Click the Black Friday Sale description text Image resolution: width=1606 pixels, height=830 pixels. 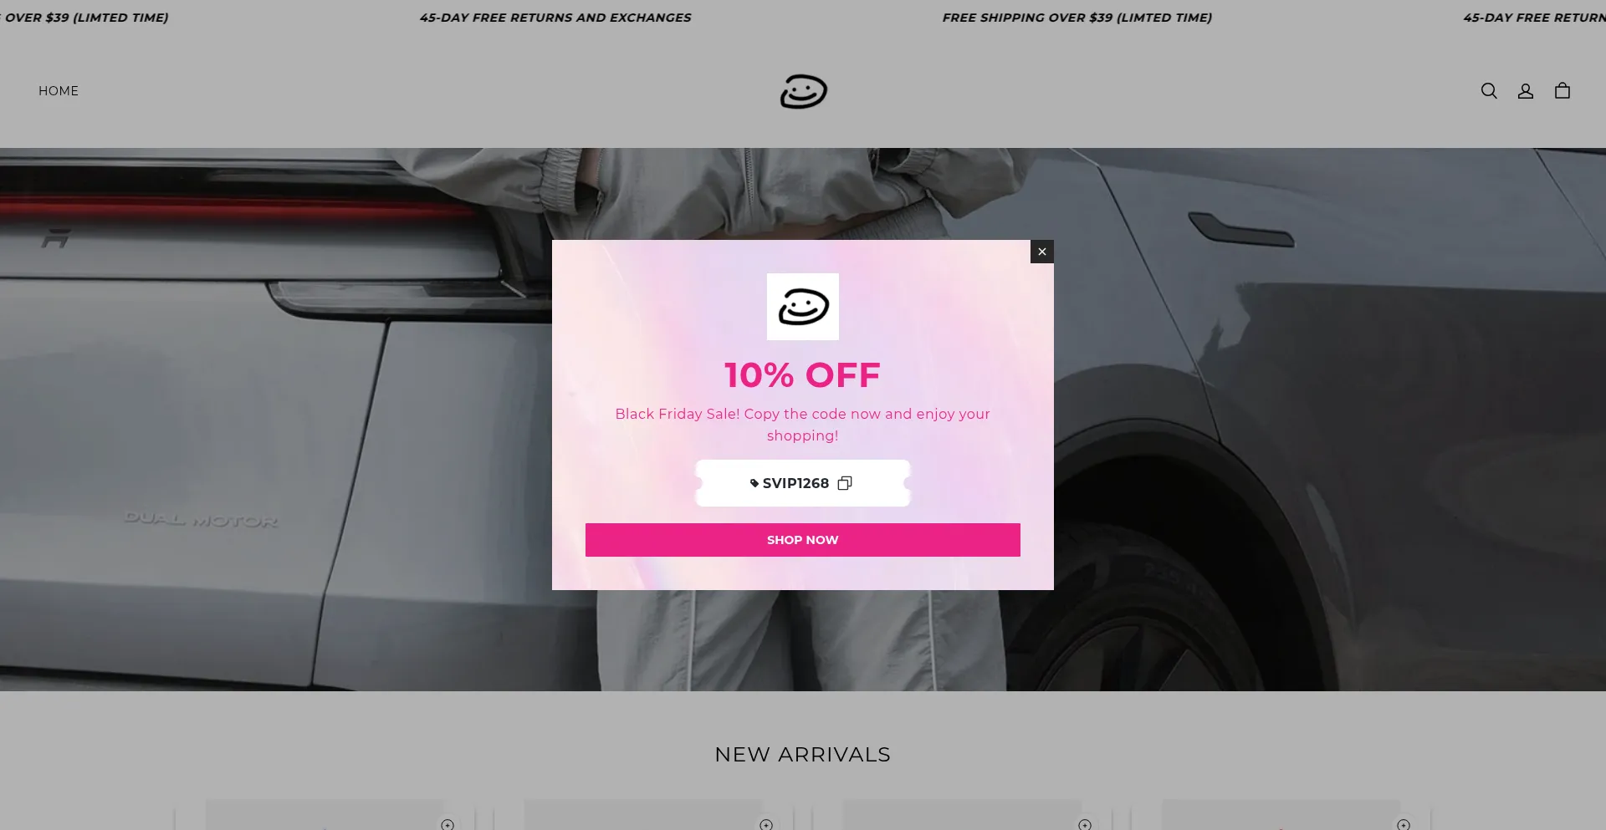click(803, 425)
